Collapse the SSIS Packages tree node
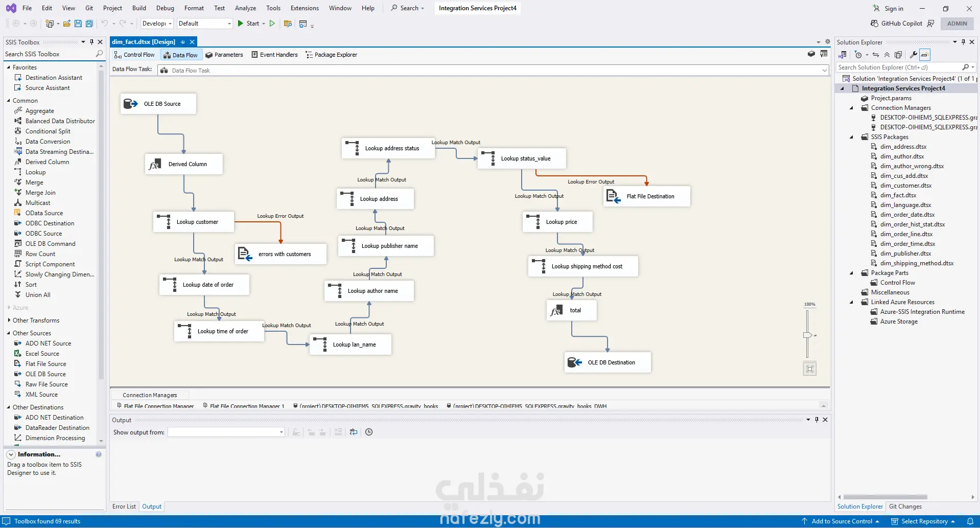This screenshot has width=980, height=528. pyautogui.click(x=852, y=137)
